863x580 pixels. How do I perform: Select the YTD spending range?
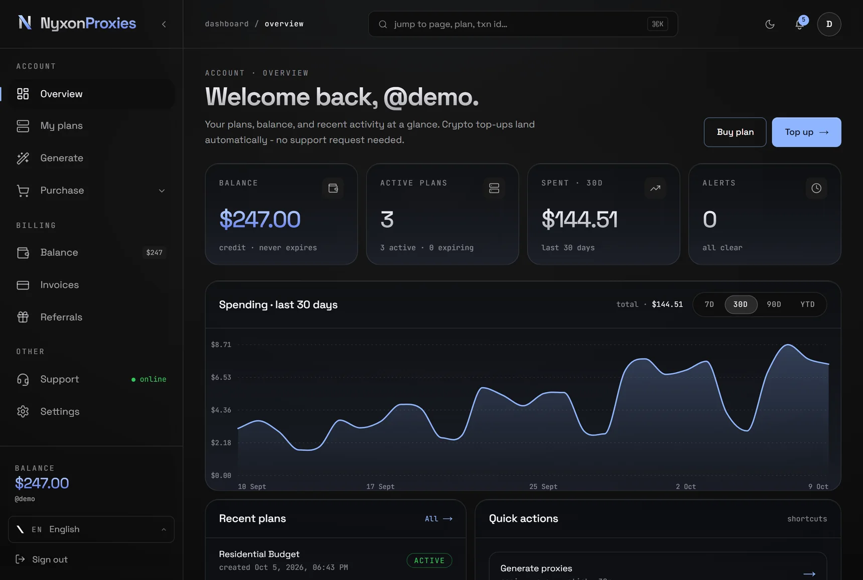(x=807, y=305)
